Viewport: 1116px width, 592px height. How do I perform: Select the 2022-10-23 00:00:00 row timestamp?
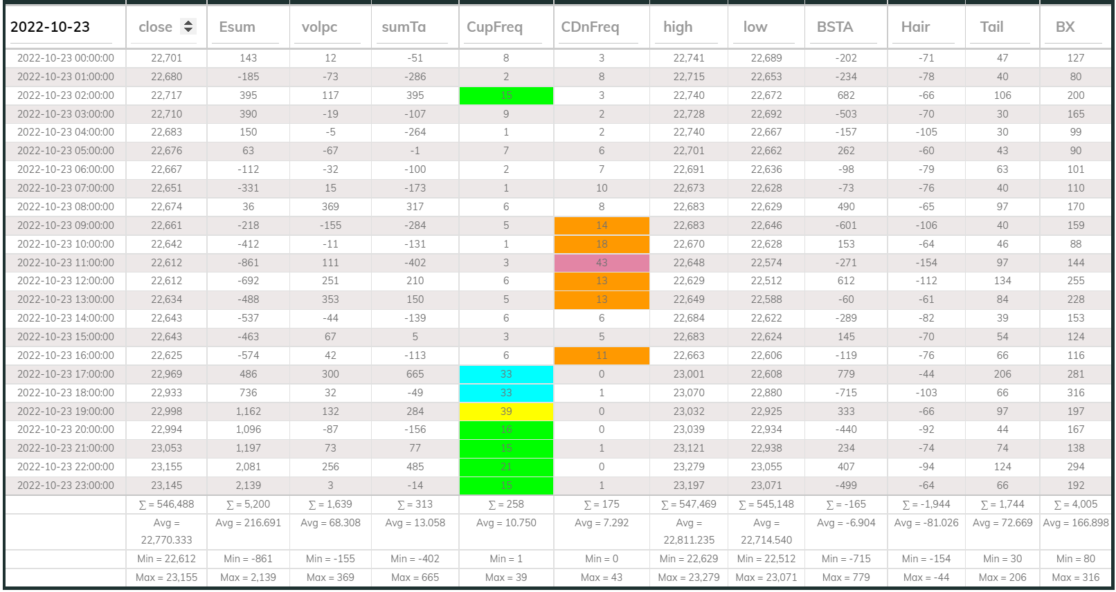(x=66, y=58)
